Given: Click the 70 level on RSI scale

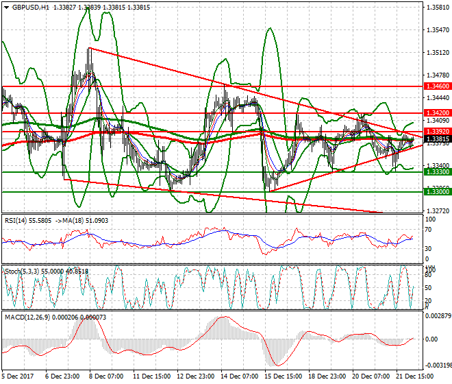Looking at the screenshot, I should click(x=429, y=232).
